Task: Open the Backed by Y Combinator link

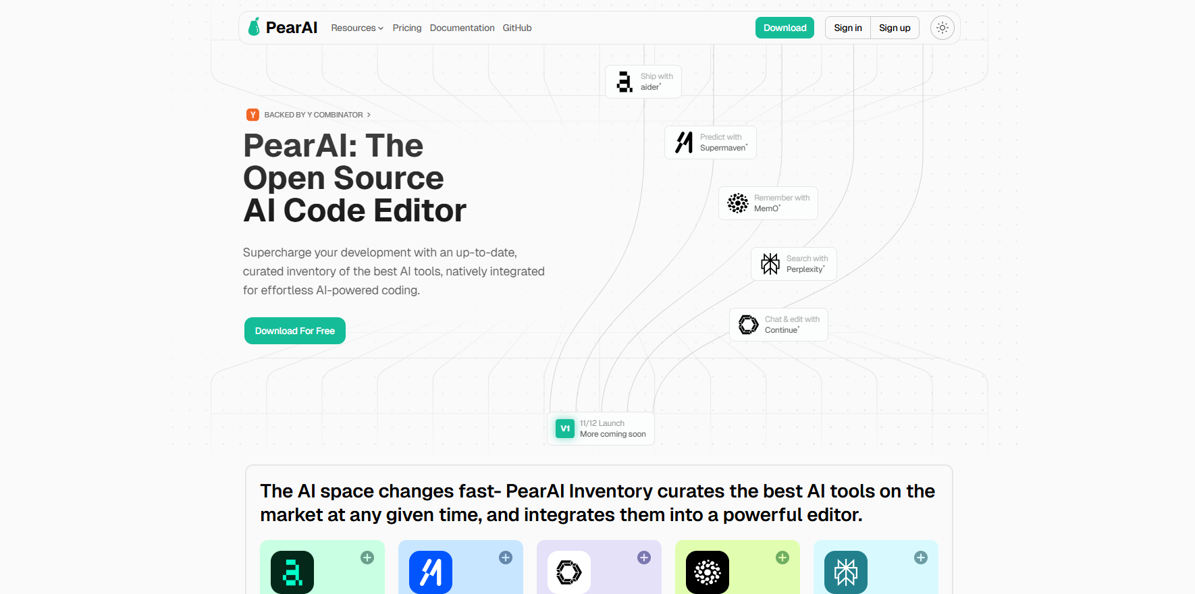Action: pos(309,115)
